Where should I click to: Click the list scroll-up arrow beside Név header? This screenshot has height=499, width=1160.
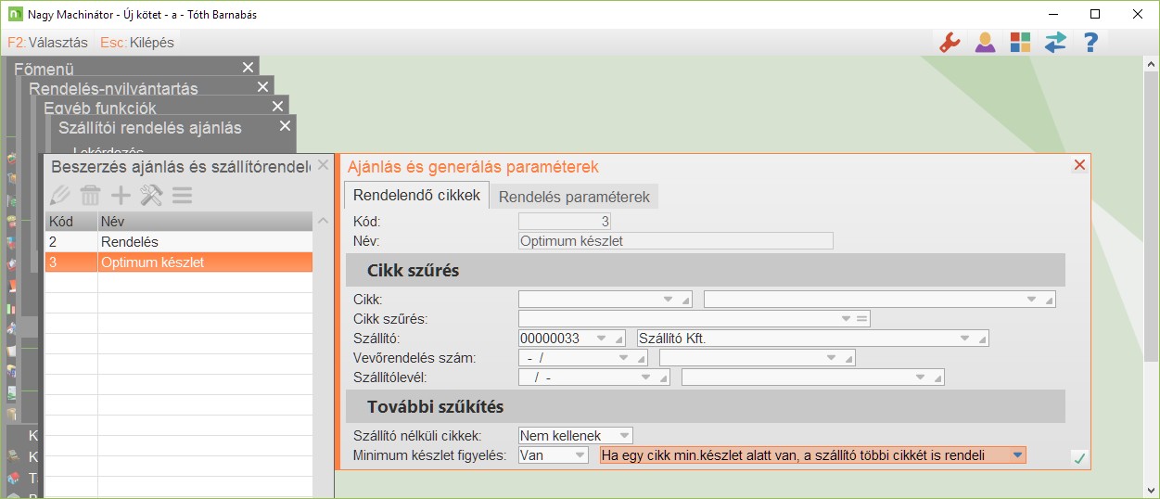[x=323, y=222]
